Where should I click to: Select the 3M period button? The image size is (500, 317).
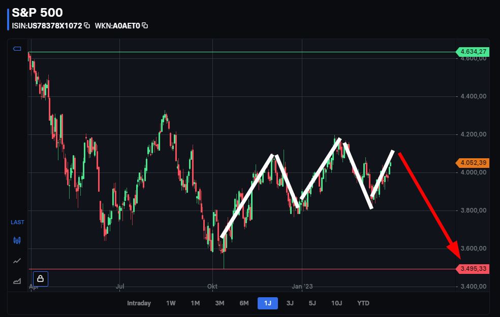pos(220,303)
